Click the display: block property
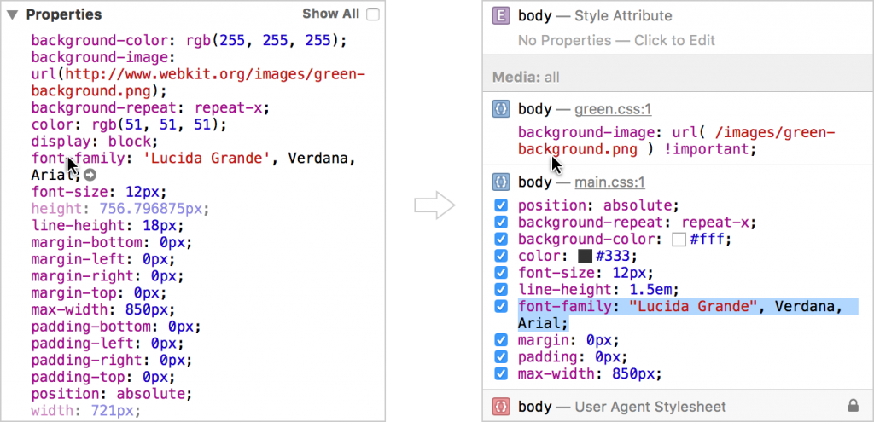 pyautogui.click(x=95, y=141)
